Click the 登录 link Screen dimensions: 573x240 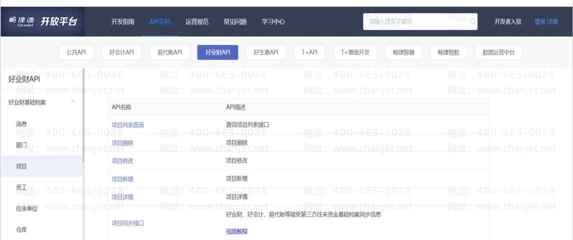[540, 22]
